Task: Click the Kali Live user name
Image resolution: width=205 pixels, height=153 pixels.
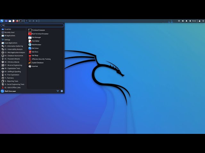Action: point(10,91)
